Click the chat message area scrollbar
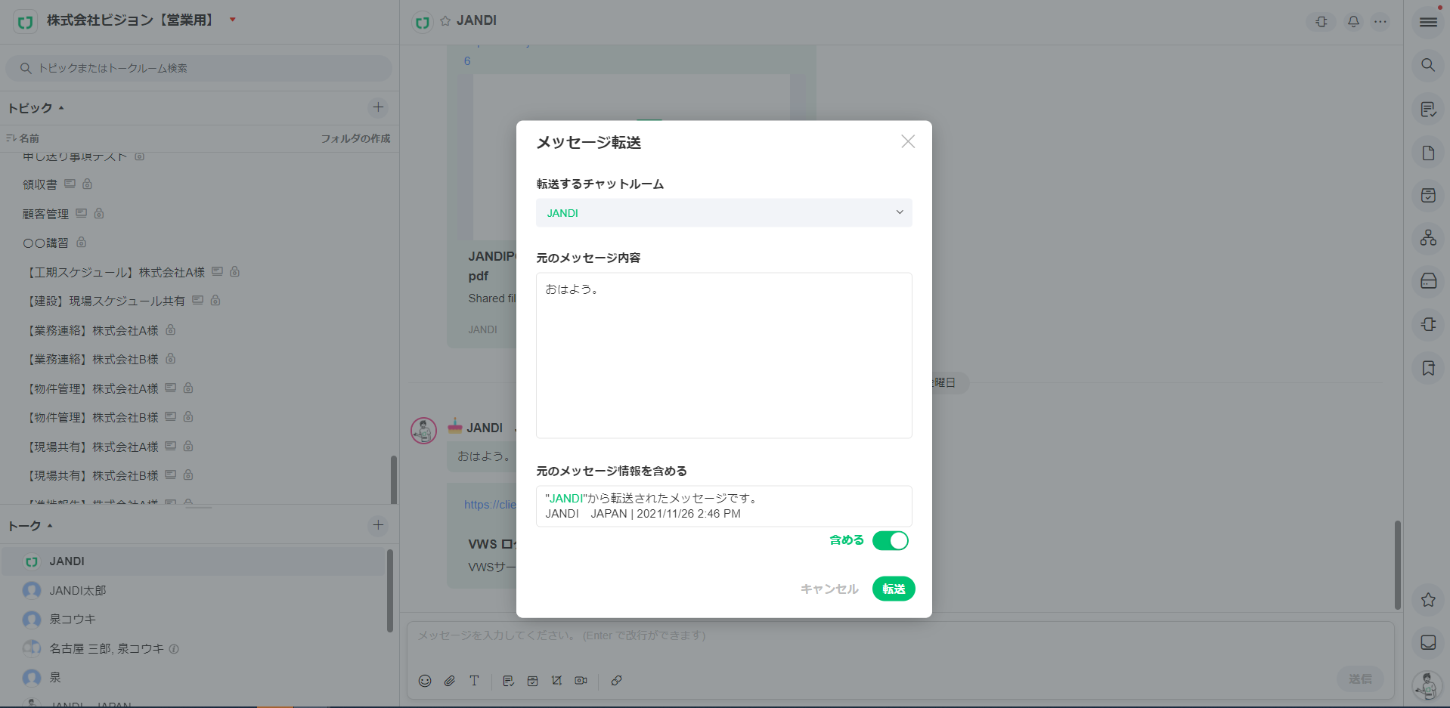The height and width of the screenshot is (708, 1450). pyautogui.click(x=1397, y=565)
